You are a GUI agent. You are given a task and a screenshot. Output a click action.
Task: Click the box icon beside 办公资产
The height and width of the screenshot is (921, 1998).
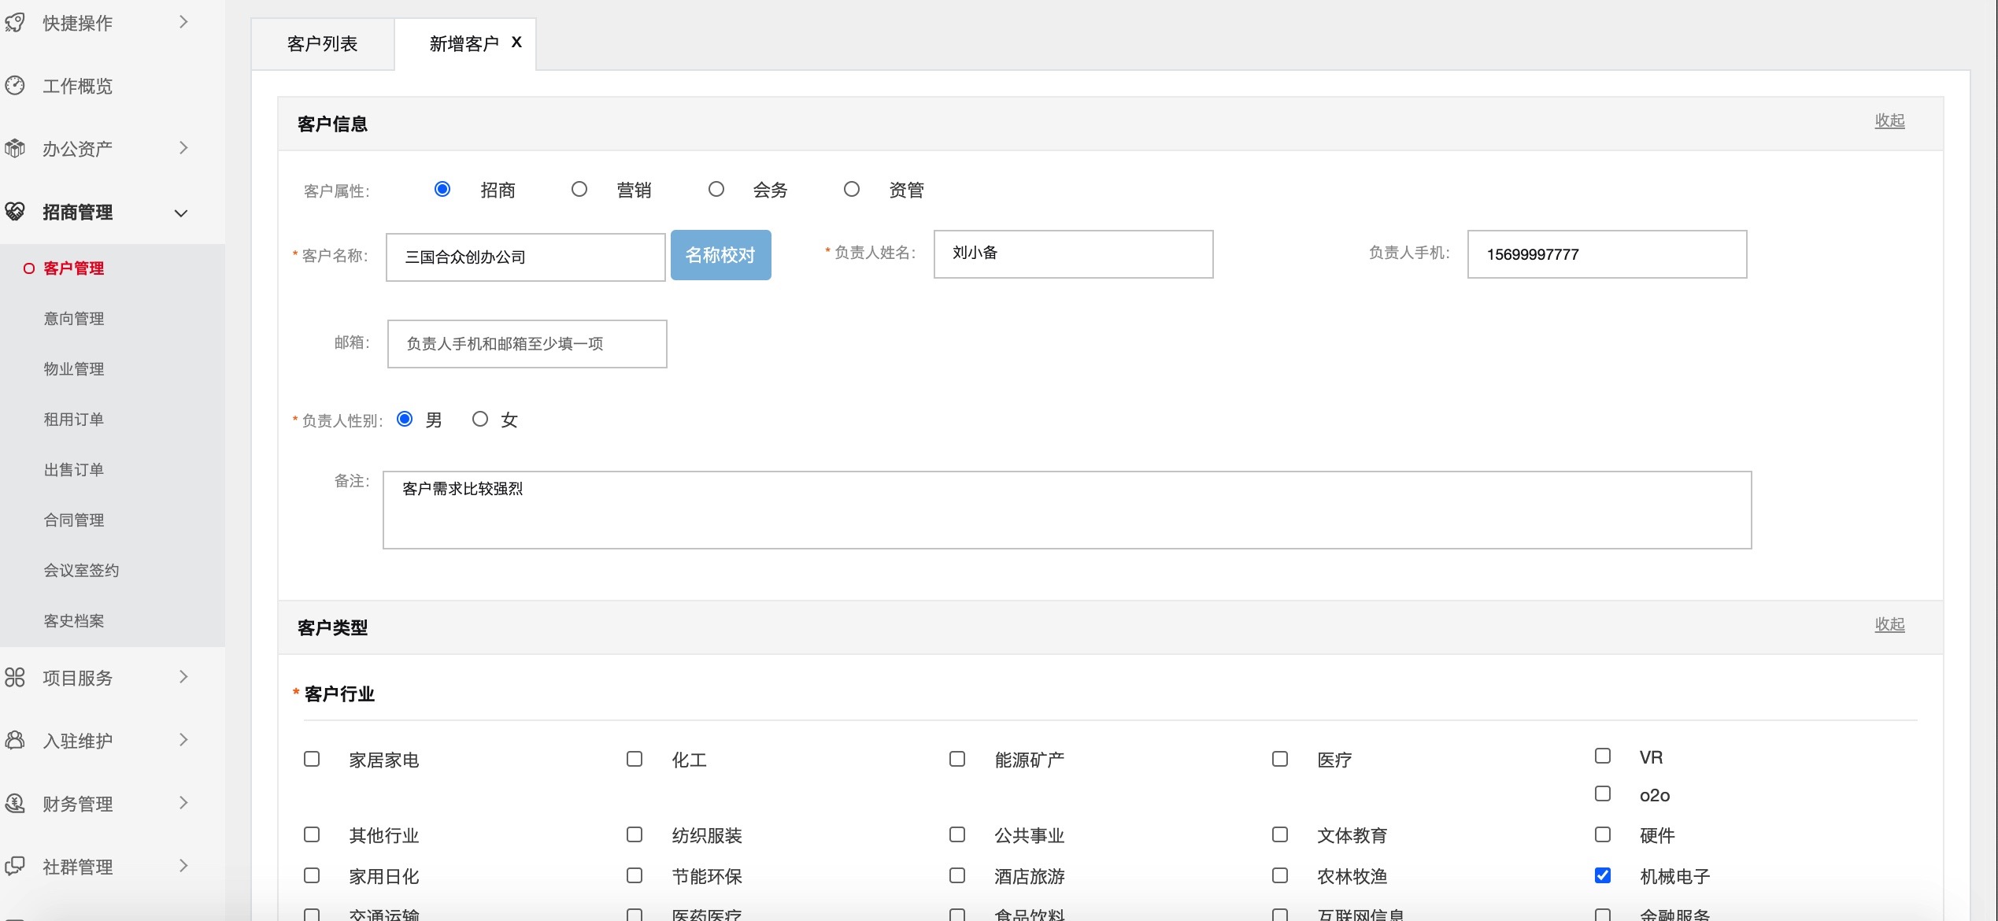15,148
